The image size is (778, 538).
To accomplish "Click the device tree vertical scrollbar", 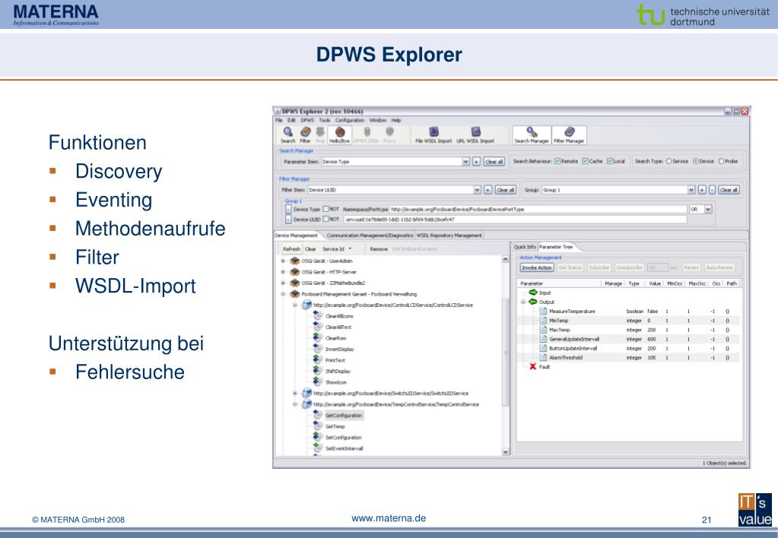I will pos(506,355).
